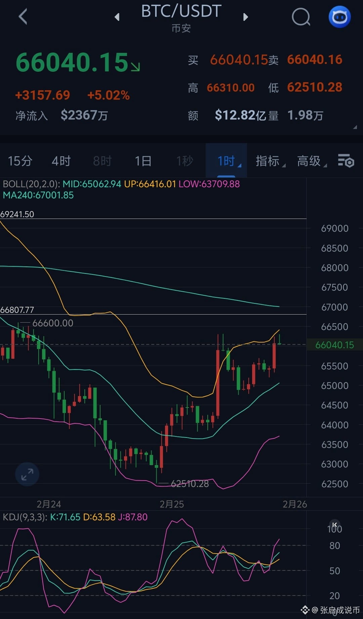Tap the MA240:67001.85 label
Image resolution: width=363 pixels, height=619 pixels.
(x=38, y=195)
